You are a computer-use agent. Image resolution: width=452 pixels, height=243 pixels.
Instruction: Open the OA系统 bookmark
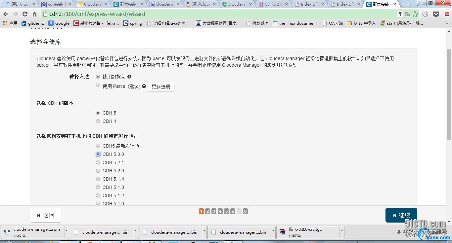click(333, 23)
